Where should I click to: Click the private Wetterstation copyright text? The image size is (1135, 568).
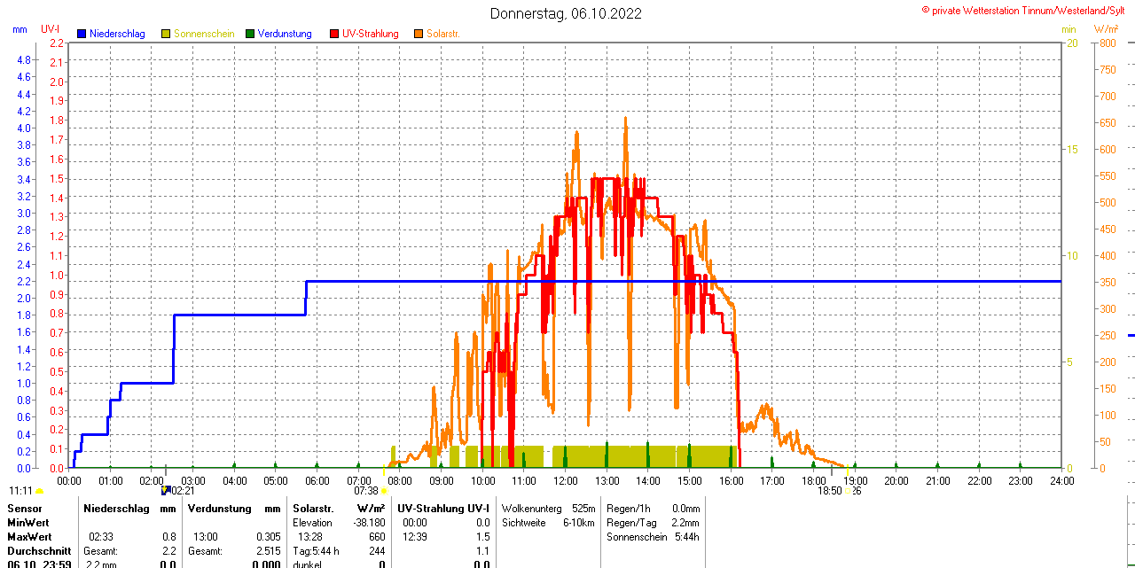click(1027, 10)
